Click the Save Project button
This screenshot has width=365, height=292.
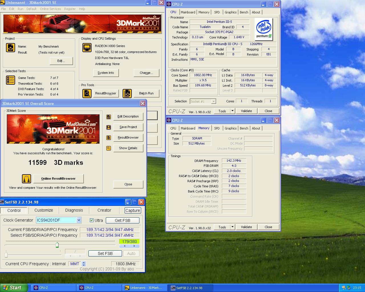(128, 127)
